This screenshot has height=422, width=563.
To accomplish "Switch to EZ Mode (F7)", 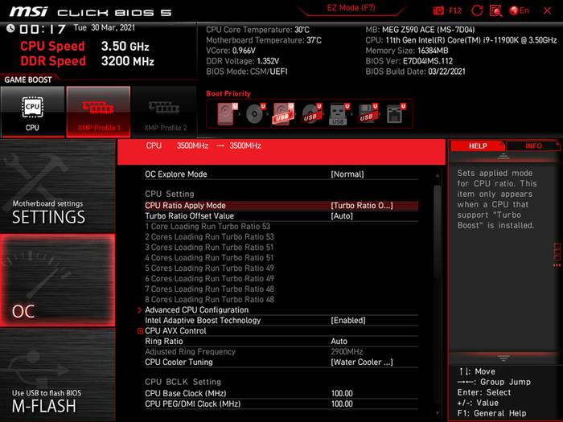I will click(351, 8).
